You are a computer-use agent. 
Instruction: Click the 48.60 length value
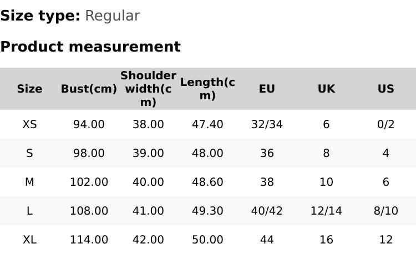(207, 182)
